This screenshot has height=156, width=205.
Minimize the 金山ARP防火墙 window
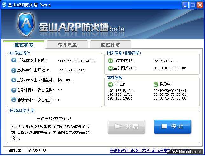[x=185, y=5]
